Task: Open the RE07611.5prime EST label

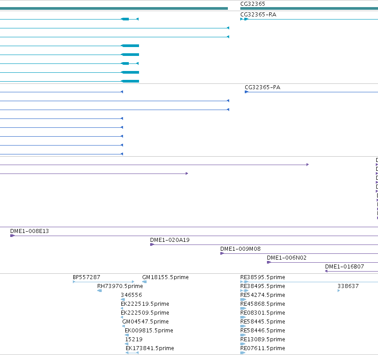Action: tap(263, 348)
